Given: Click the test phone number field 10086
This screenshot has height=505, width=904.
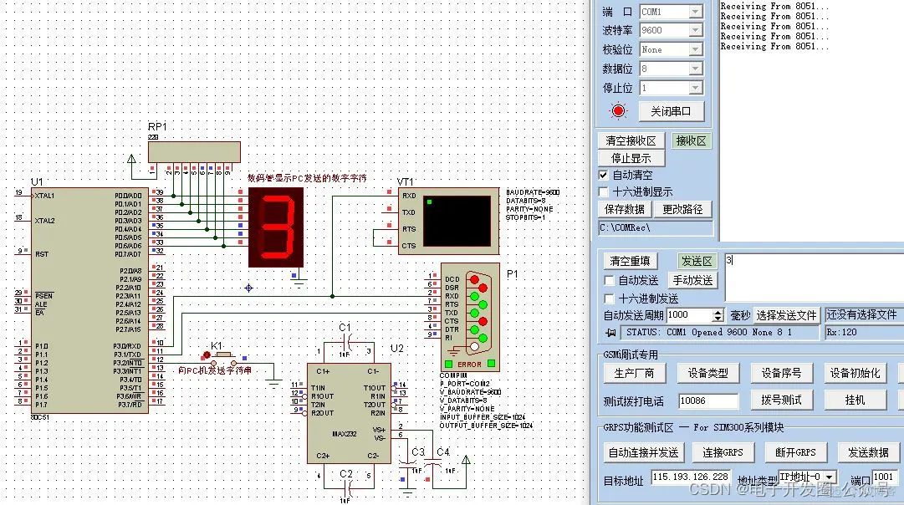Looking at the screenshot, I should coord(708,400).
